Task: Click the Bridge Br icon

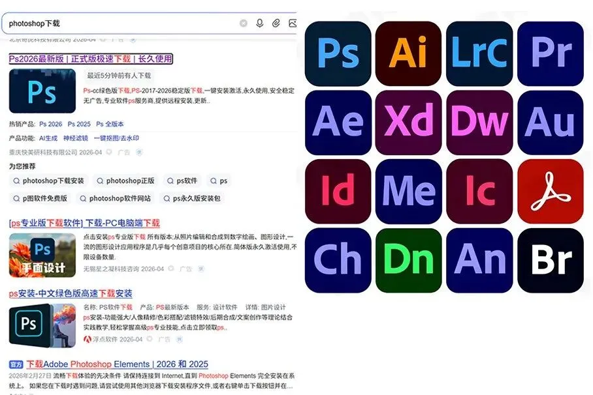Action: tap(551, 260)
